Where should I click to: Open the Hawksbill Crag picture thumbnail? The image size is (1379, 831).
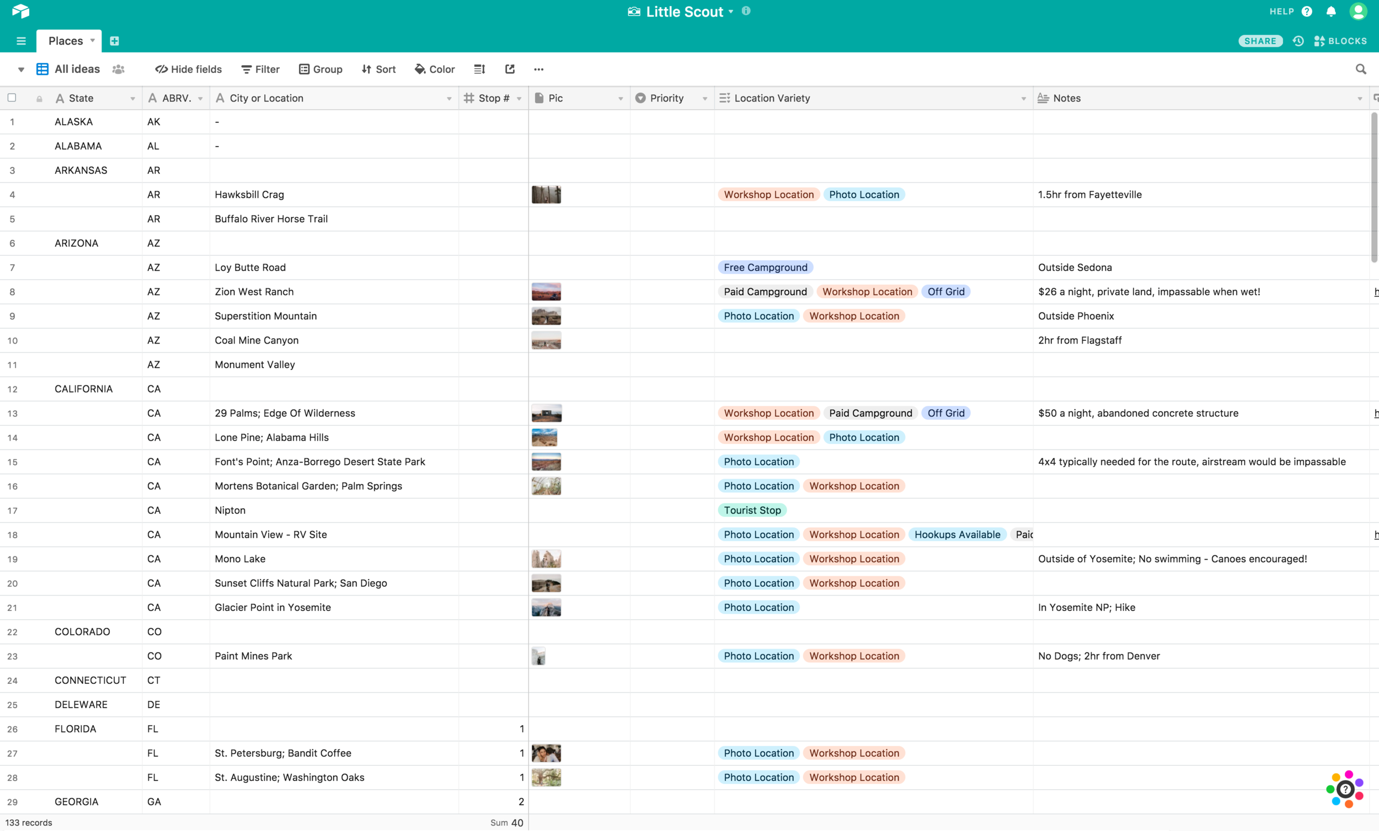coord(546,195)
